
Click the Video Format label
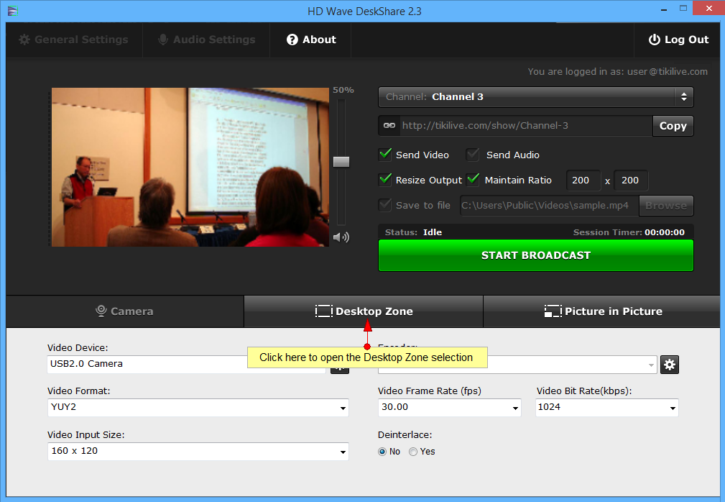[x=79, y=391]
